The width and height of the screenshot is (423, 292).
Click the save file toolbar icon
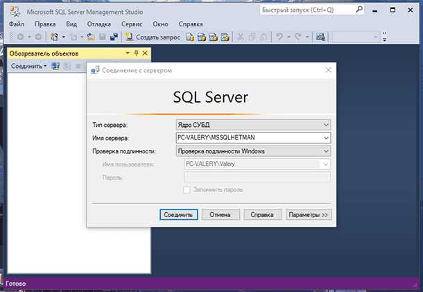click(103, 37)
